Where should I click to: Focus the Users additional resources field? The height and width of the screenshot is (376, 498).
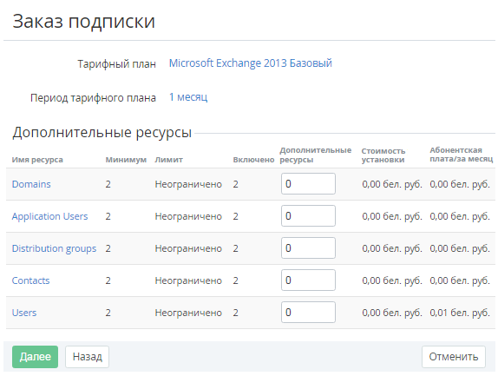[x=308, y=312]
